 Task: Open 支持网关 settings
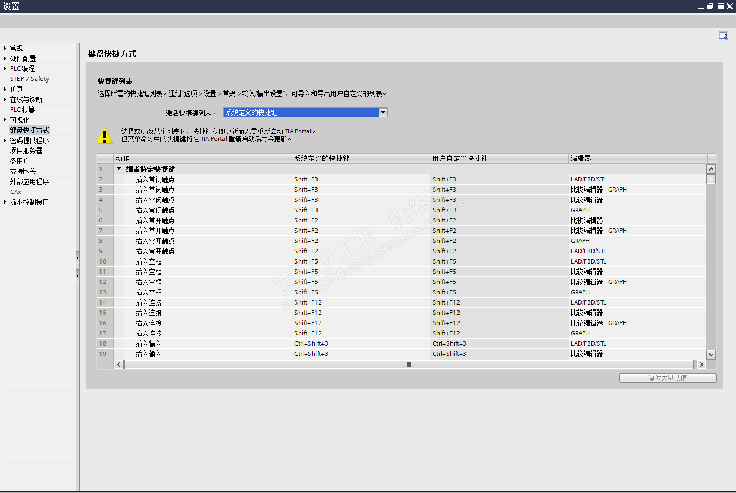[23, 171]
